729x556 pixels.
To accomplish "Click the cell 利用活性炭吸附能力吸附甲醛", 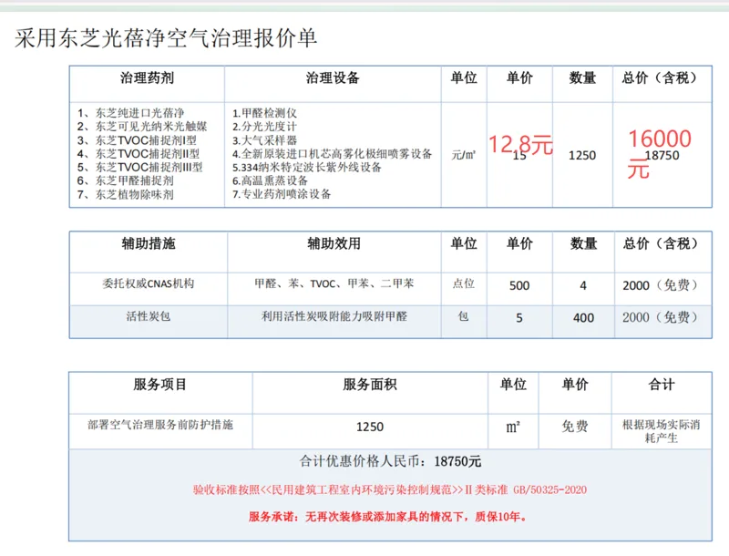I will coord(334,316).
